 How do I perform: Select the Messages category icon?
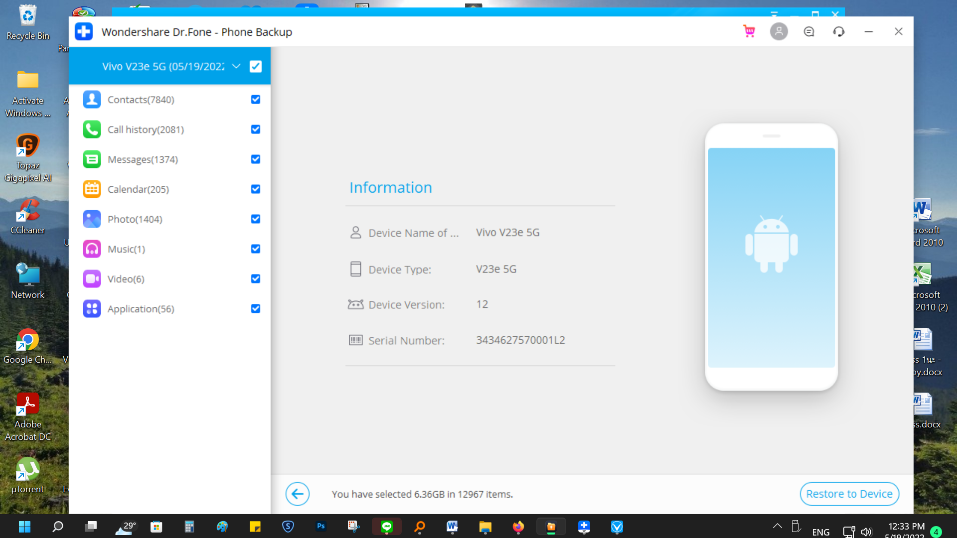[x=92, y=159]
